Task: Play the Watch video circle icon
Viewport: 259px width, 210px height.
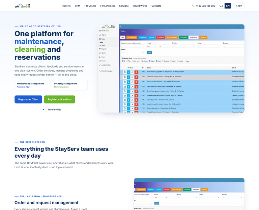Action: [x=44, y=110]
